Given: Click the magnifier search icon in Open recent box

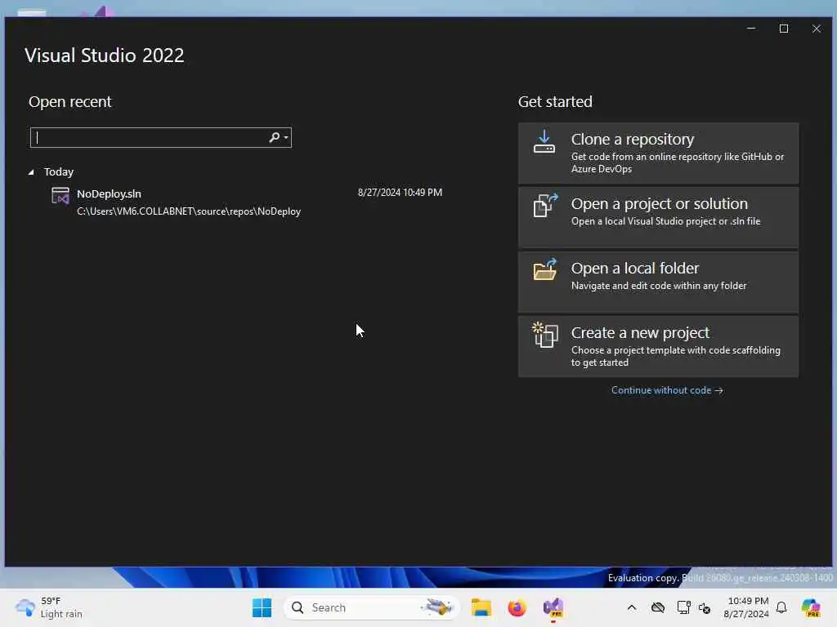Looking at the screenshot, I should (x=274, y=137).
